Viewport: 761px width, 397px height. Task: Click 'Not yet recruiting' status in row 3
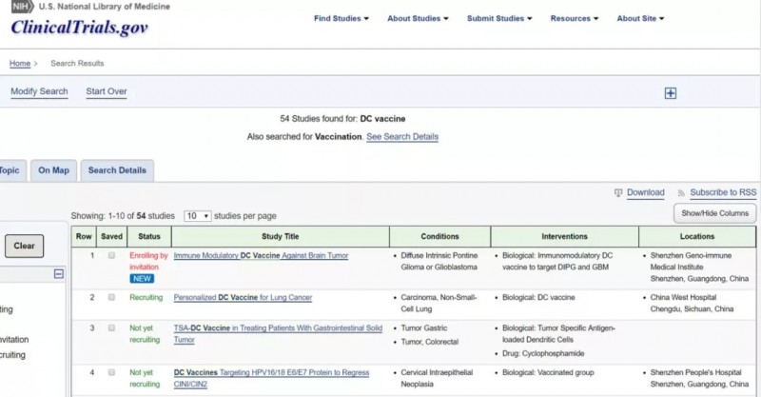[x=145, y=334]
